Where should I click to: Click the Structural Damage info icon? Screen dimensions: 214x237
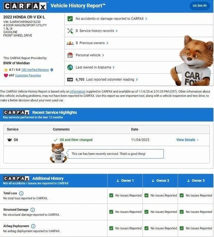pyautogui.click(x=33, y=210)
